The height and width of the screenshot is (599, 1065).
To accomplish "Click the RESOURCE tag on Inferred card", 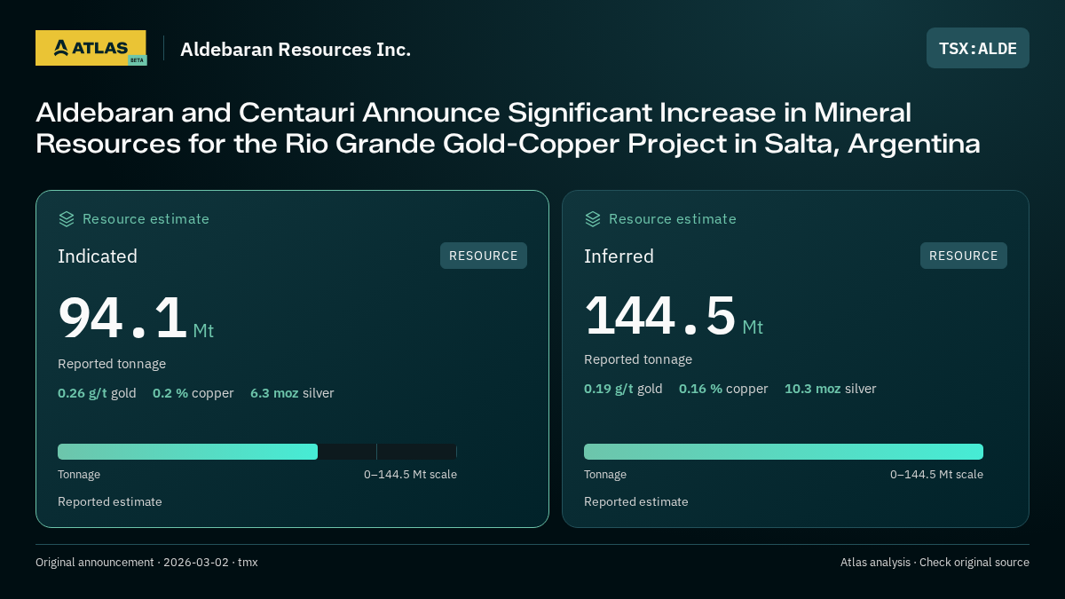I will (964, 256).
